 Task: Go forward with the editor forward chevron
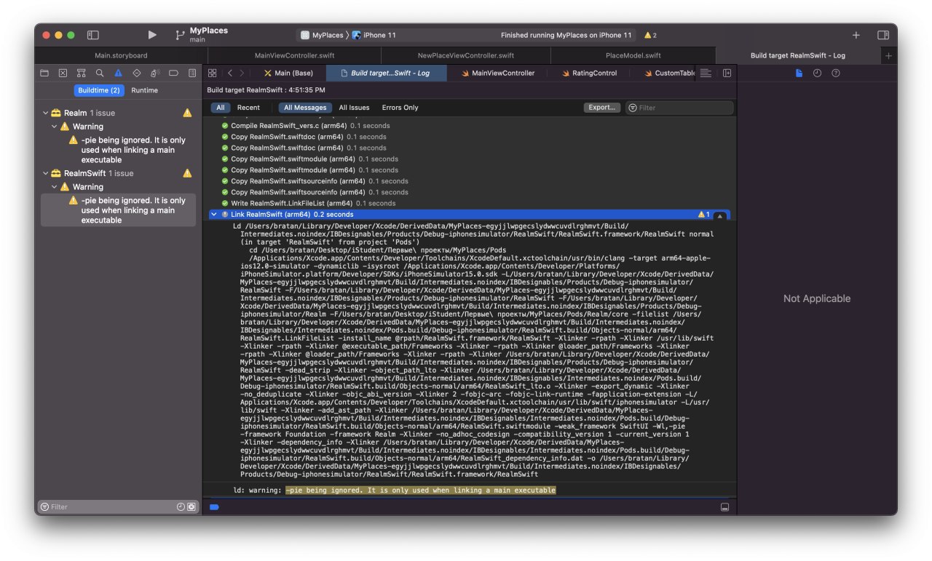(242, 73)
